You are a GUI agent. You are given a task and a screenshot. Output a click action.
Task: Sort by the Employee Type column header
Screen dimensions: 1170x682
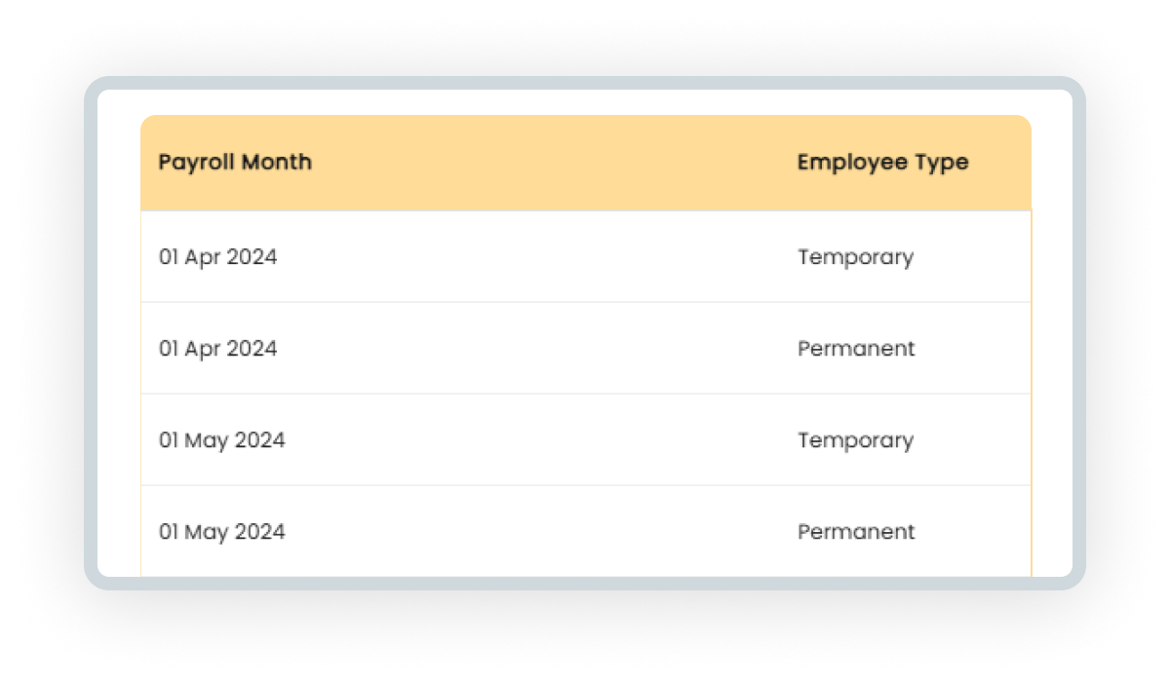(x=883, y=163)
